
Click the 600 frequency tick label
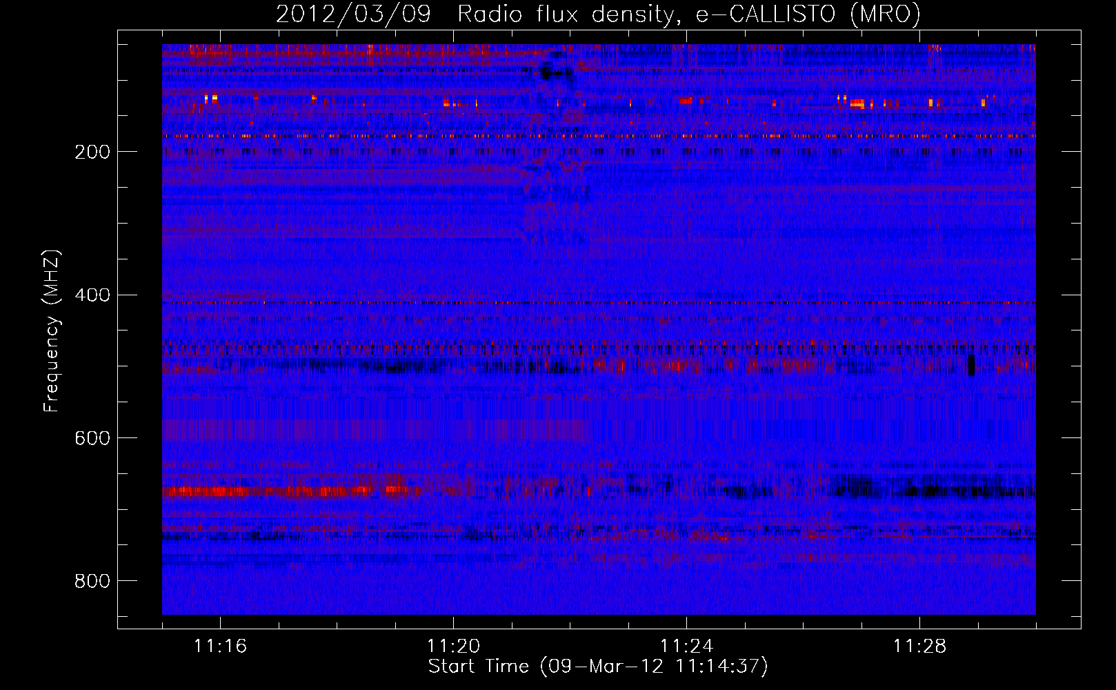(92, 438)
